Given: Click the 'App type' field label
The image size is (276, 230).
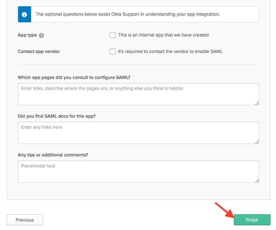Looking at the screenshot, I should [27, 35].
